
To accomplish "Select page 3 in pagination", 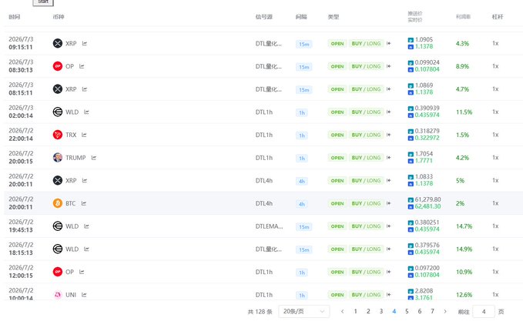I will tap(381, 311).
